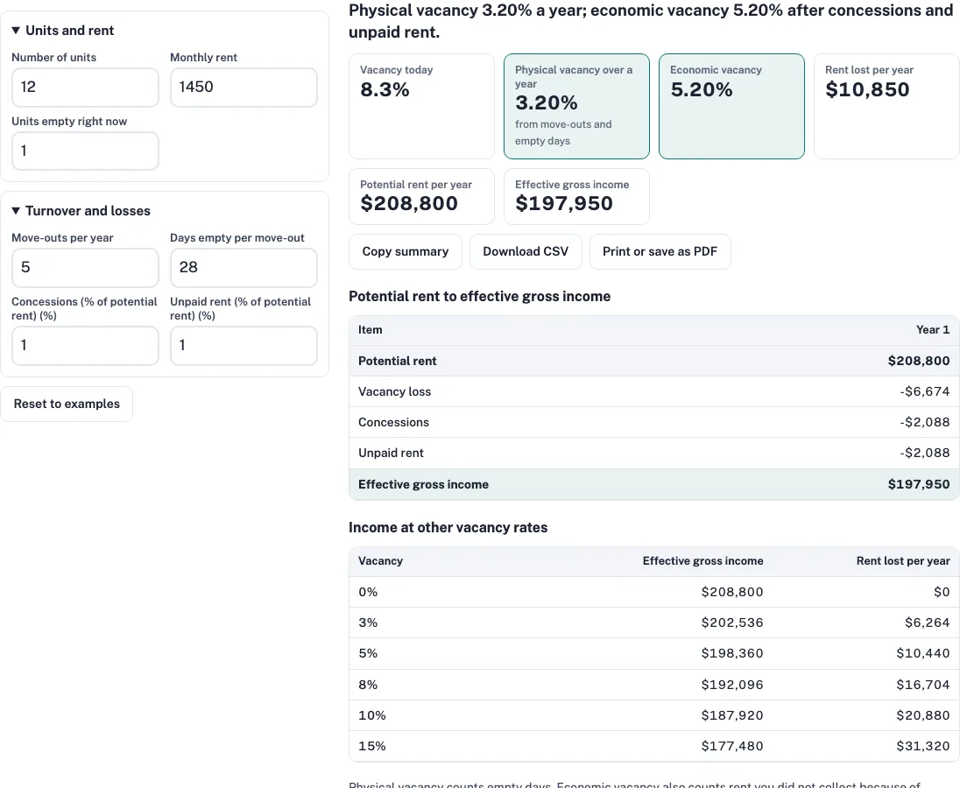Edit the Units empty right now field
This screenshot has width=960, height=788.
pos(85,151)
